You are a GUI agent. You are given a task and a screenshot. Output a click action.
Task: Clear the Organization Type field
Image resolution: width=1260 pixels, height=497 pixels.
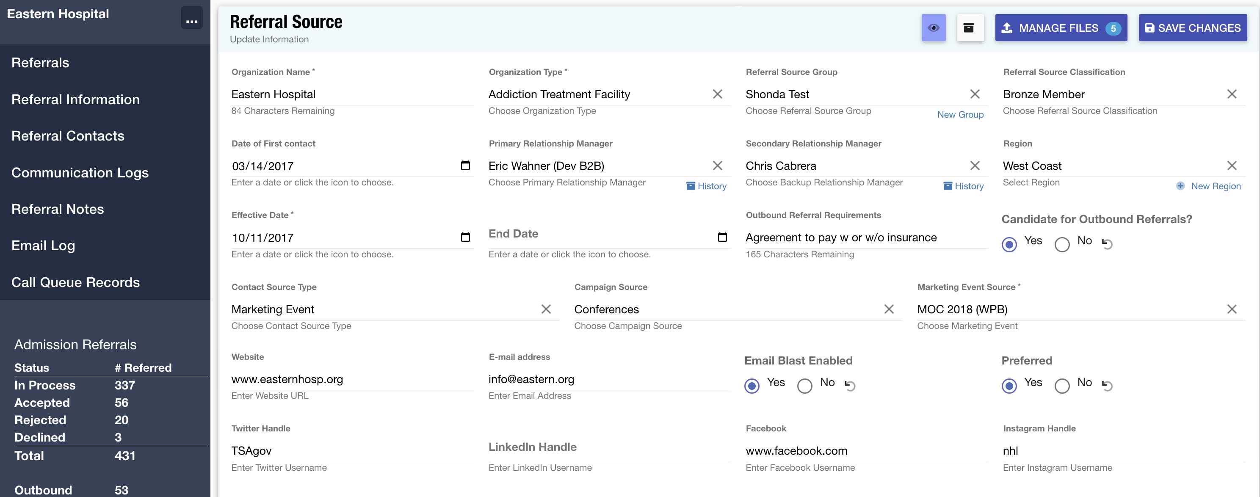point(718,94)
